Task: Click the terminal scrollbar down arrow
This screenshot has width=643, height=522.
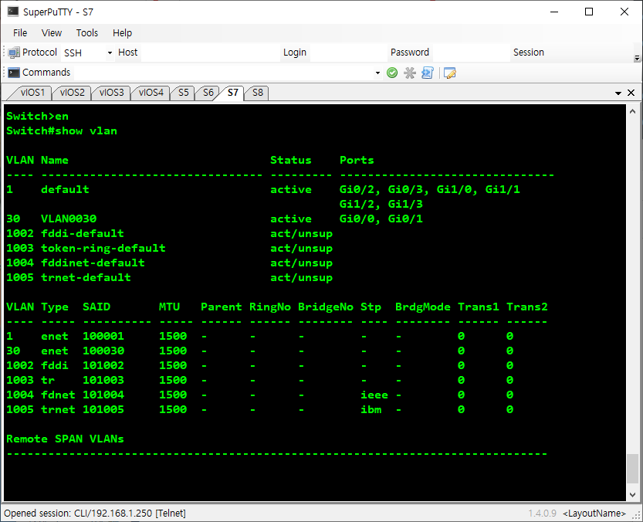Action: pyautogui.click(x=632, y=494)
